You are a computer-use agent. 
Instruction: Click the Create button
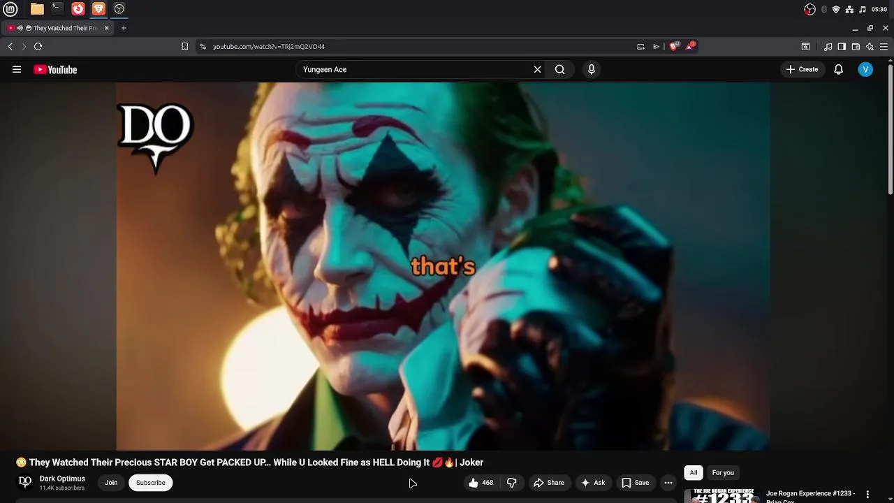click(x=802, y=70)
